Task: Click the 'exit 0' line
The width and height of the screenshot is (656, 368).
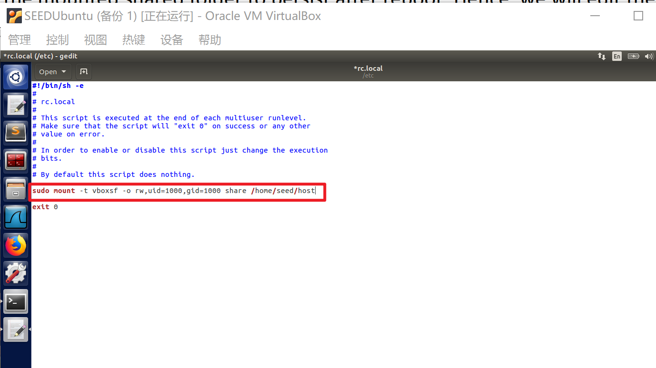Action: tap(45, 207)
